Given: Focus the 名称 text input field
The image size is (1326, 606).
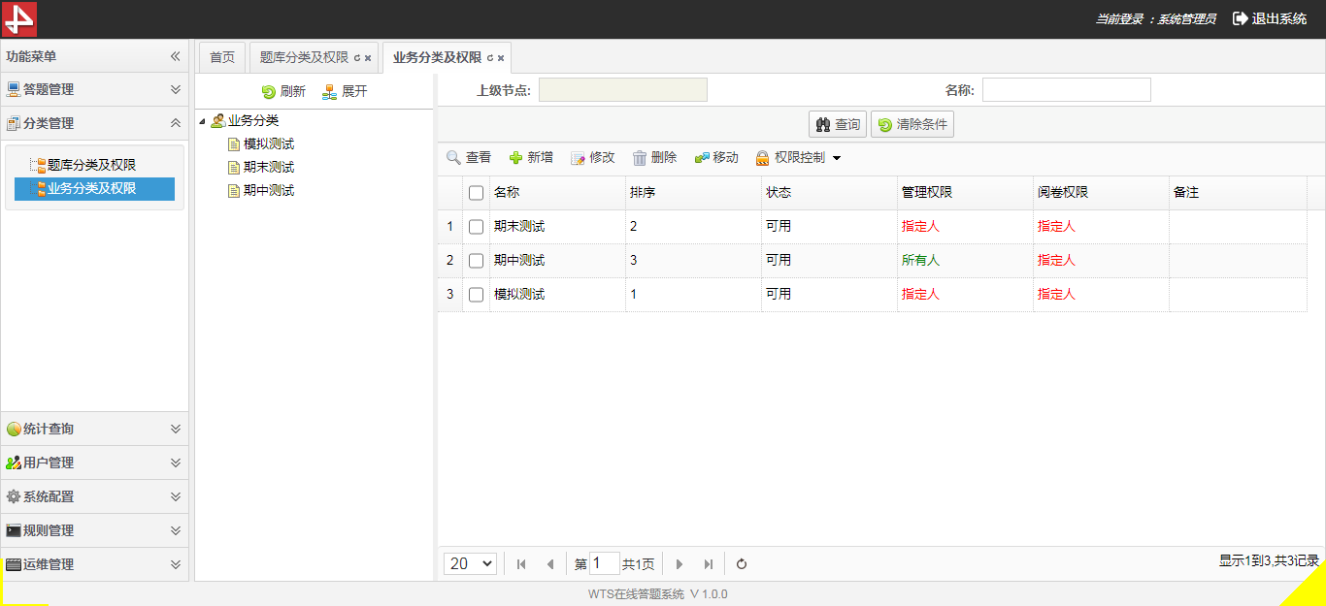Looking at the screenshot, I should tap(1066, 90).
